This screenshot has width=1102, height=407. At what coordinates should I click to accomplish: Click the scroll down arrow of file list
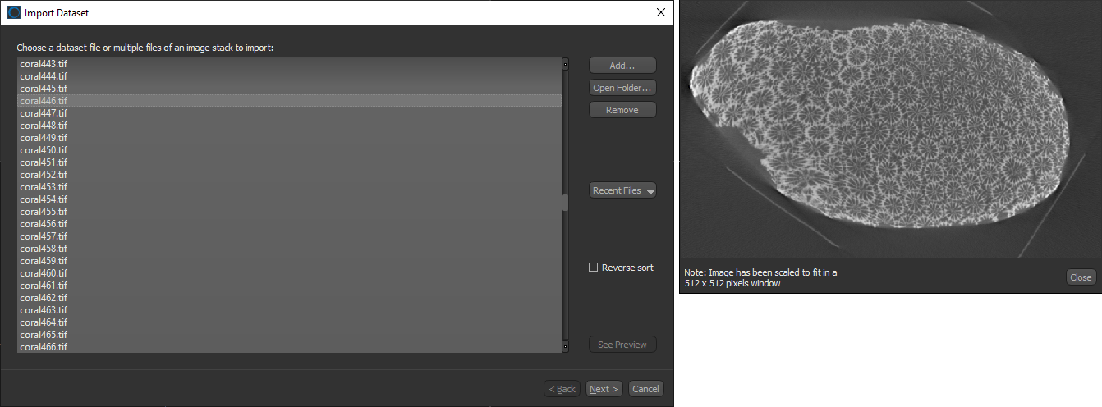coord(565,347)
